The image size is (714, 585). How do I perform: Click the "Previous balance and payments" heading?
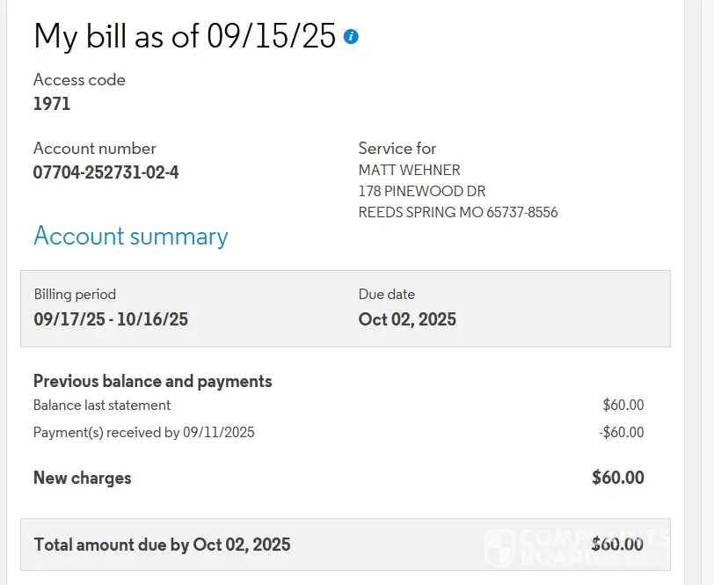(152, 381)
